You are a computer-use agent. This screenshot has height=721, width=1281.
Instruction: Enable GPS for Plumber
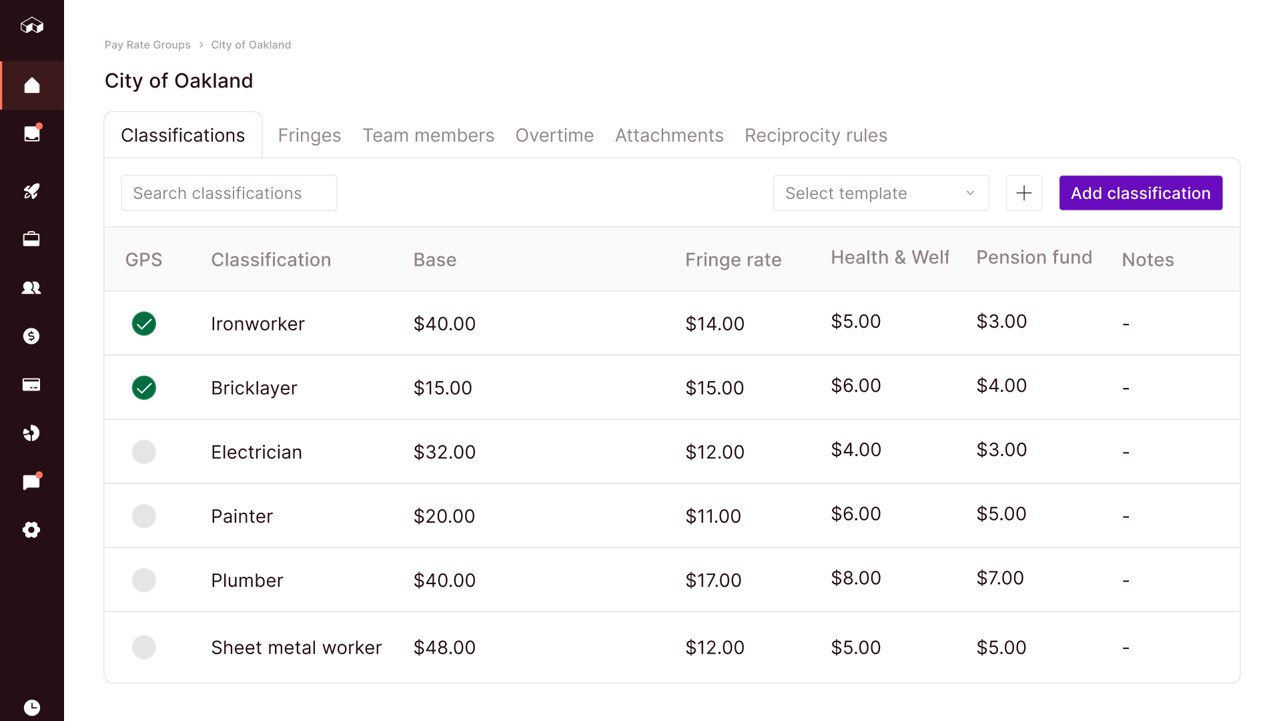tap(144, 580)
